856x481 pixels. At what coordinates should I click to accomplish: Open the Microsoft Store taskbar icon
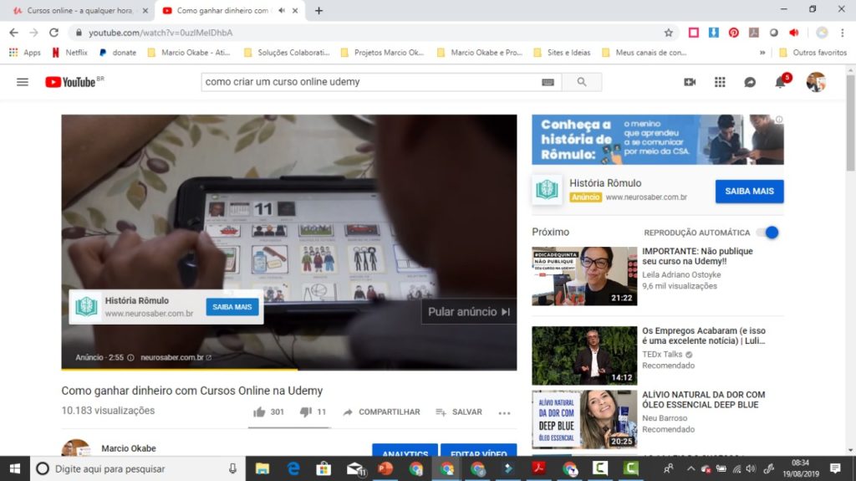coord(324,469)
